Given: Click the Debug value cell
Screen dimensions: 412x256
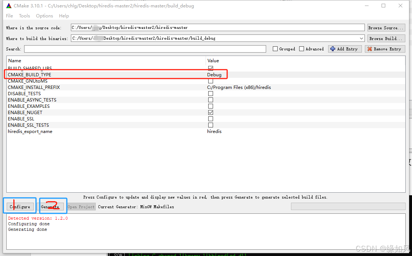Looking at the screenshot, I should (x=214, y=75).
